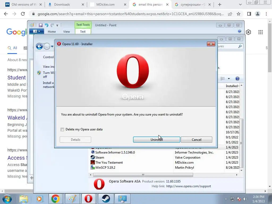Open Steam from the taskbar
Viewport: 272px width, 204px height.
click(x=106, y=199)
